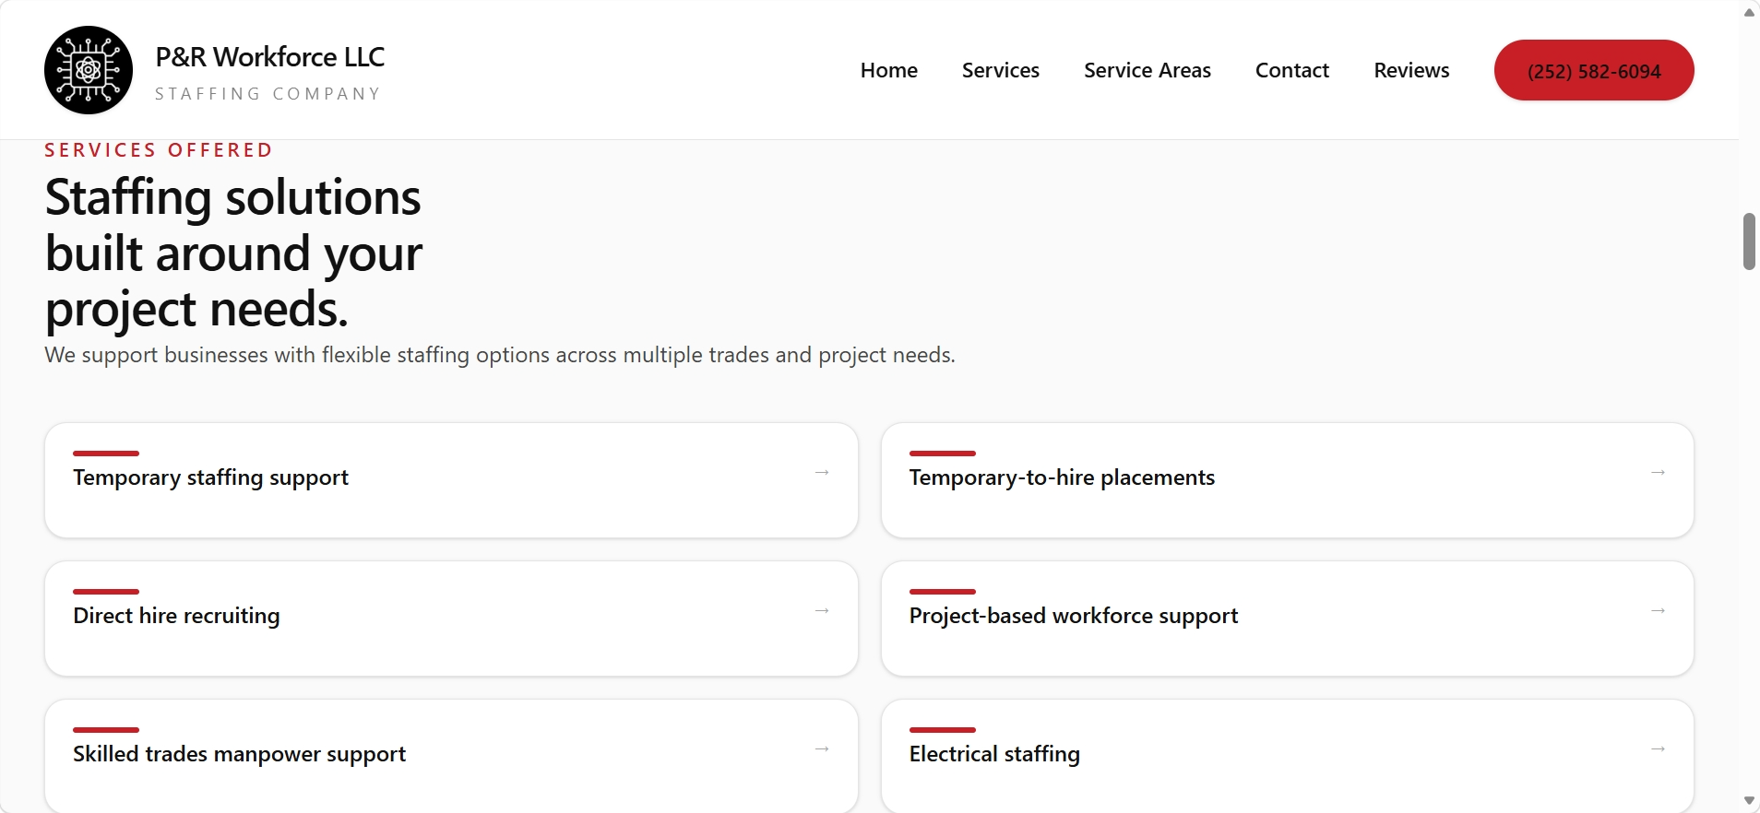Click the scrollbar up arrow
The height and width of the screenshot is (813, 1760).
1749,12
